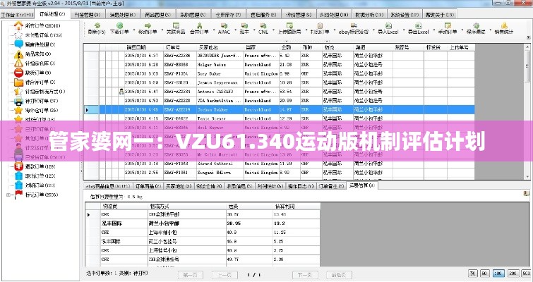The image size is (533, 282).
Task: Open the 操作日志 operation log lower tab
Action: coord(301,186)
